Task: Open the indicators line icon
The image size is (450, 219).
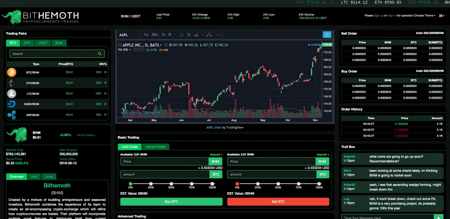Action: pyautogui.click(x=218, y=35)
